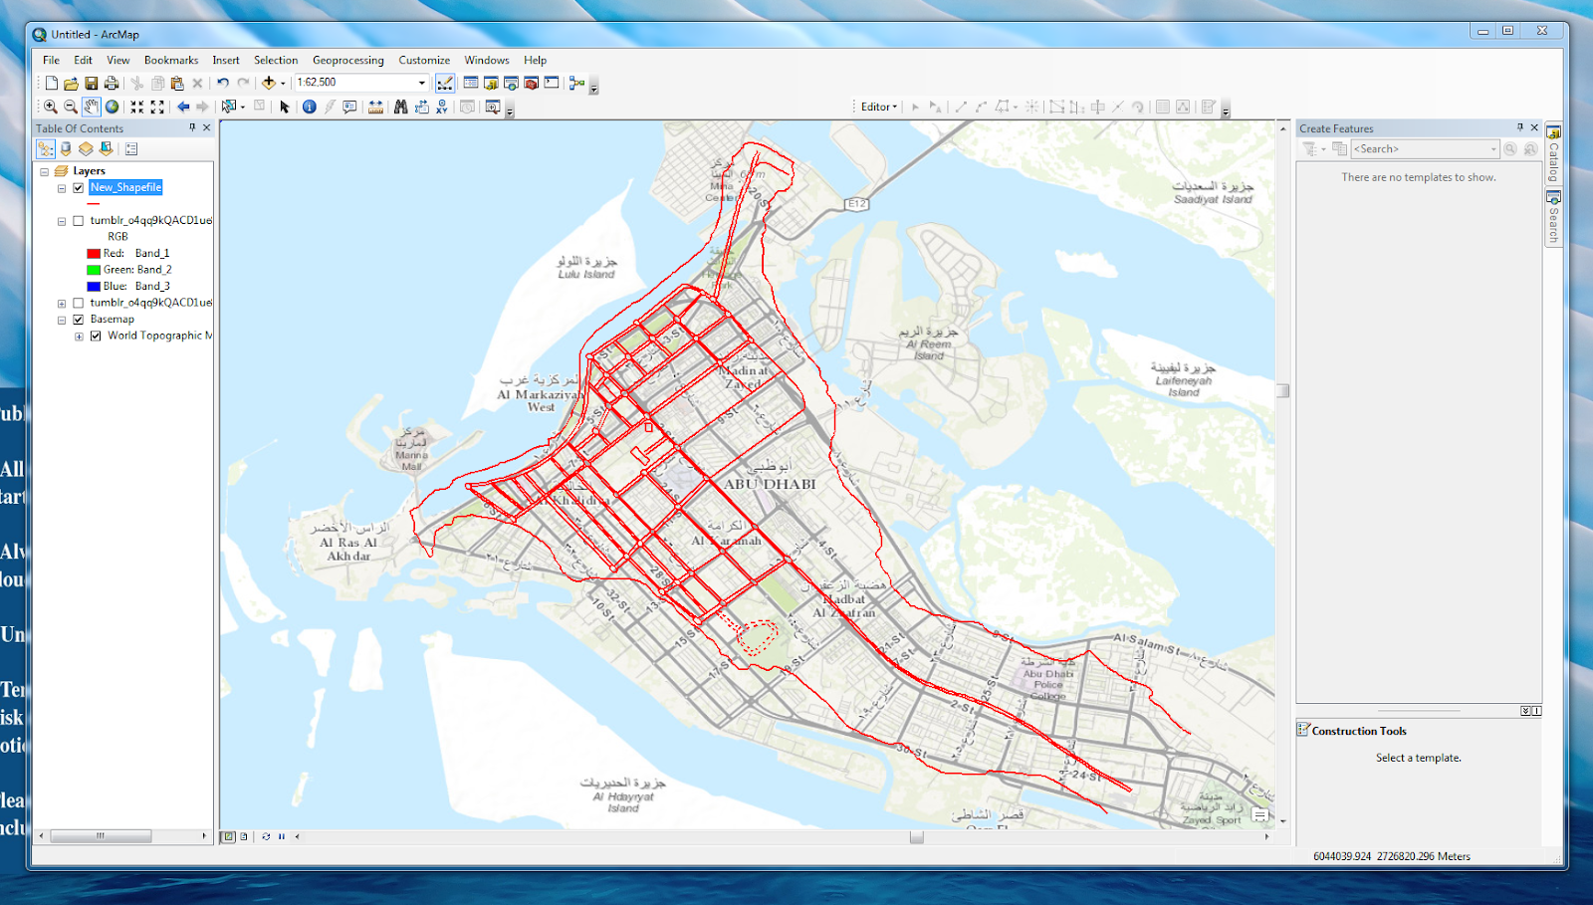The width and height of the screenshot is (1593, 905).
Task: Open the ArcToolbox window icon
Action: click(x=529, y=83)
